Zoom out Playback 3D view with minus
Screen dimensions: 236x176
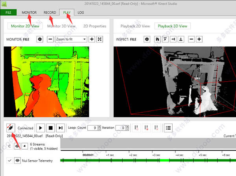pos(191,39)
